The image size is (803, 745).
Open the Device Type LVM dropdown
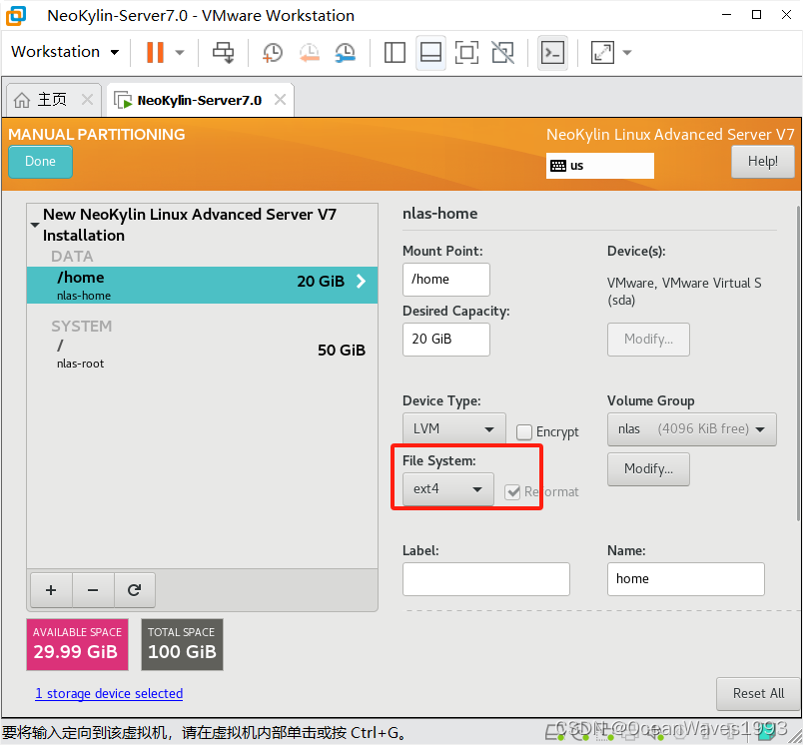[x=453, y=428]
